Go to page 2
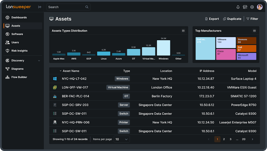 coord(224,139)
